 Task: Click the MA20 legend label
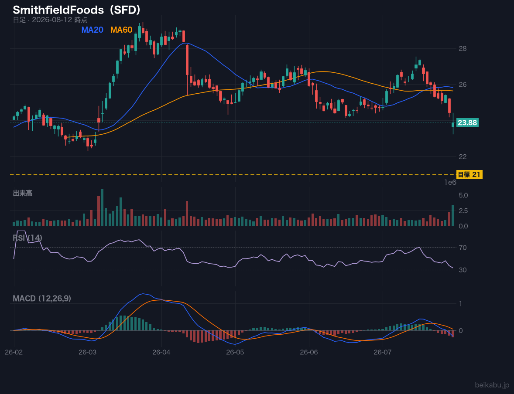(92, 30)
